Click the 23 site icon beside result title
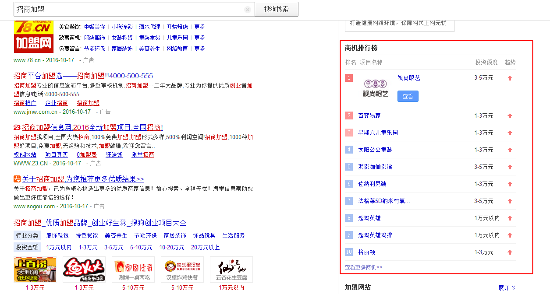The image size is (550, 294). pos(17,128)
